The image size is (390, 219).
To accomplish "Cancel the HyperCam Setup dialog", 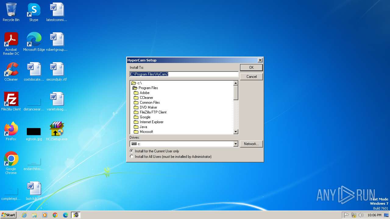I will (x=251, y=77).
